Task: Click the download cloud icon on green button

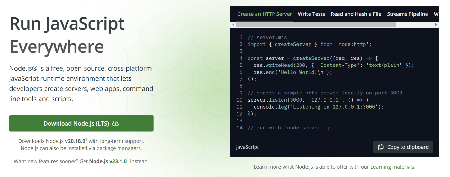Action: tap(116, 123)
